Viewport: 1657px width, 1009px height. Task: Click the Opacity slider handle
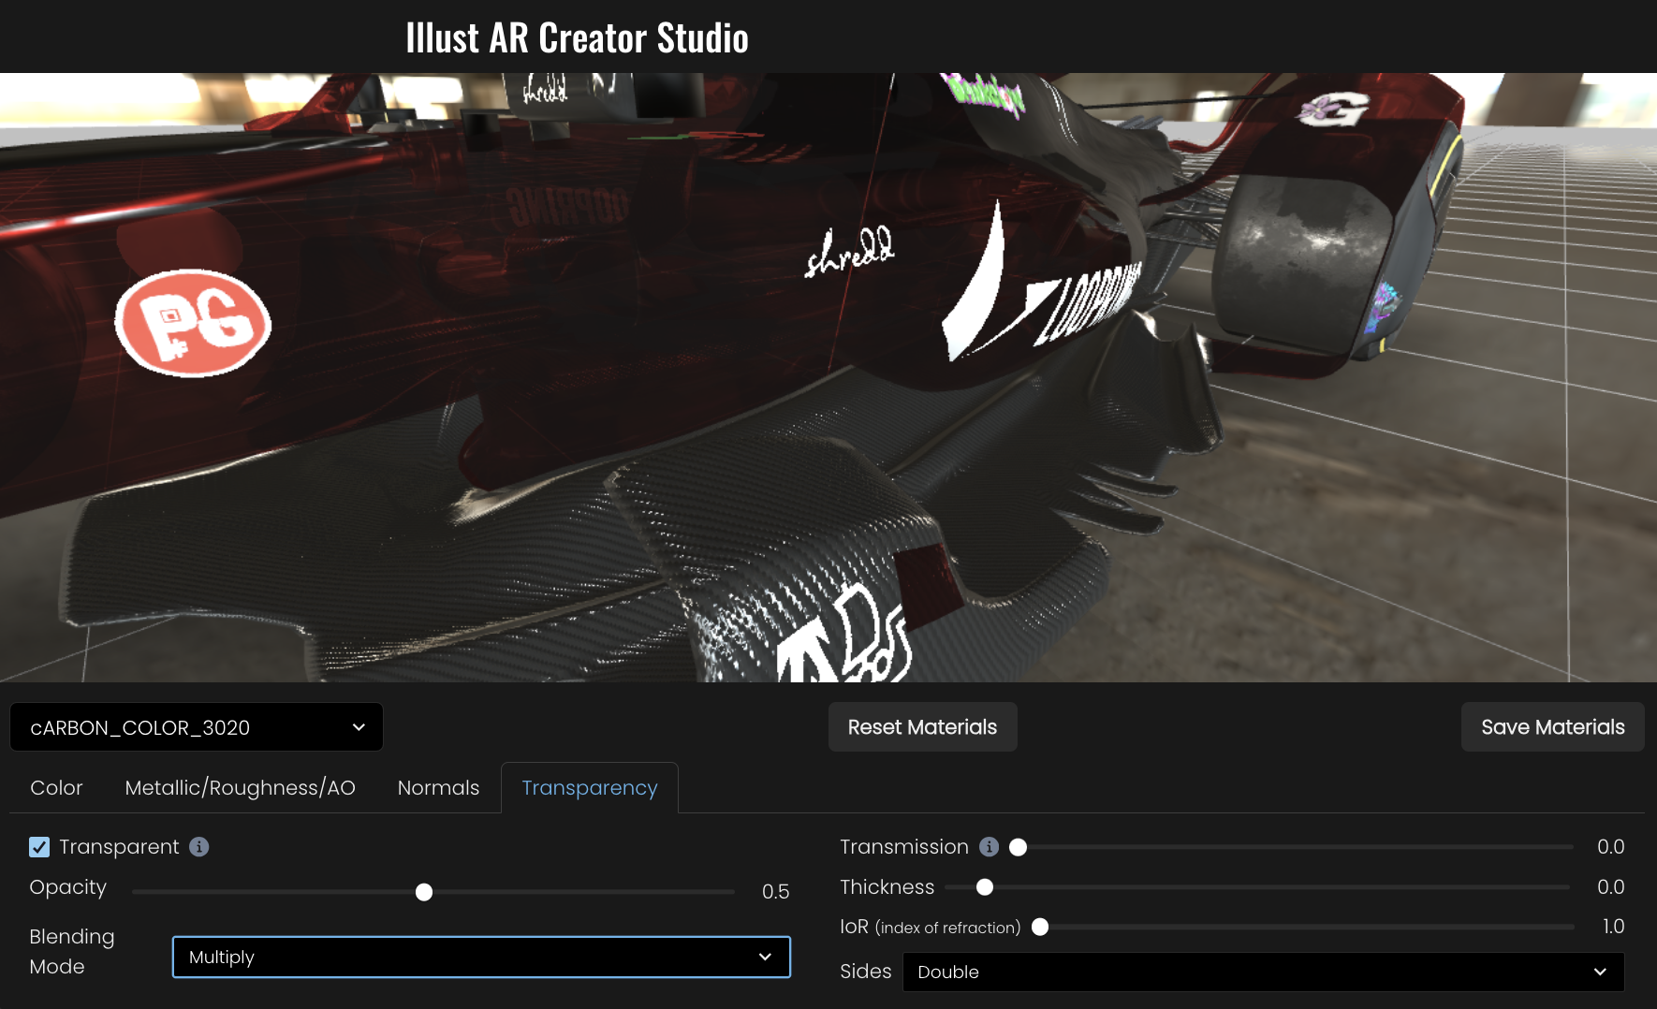tap(424, 892)
